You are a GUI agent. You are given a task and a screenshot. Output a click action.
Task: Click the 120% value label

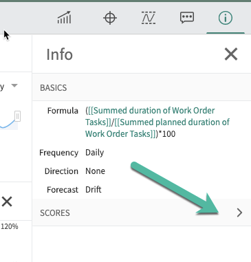[x=10, y=226]
